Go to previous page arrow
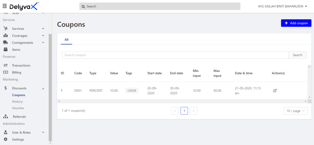 pos(175,111)
